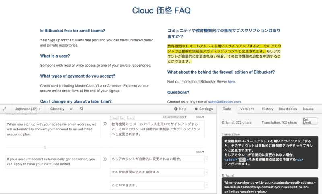Click stepper beside 'もしアカウントが' field
Screen dimensions: 322x194
pos(206,159)
